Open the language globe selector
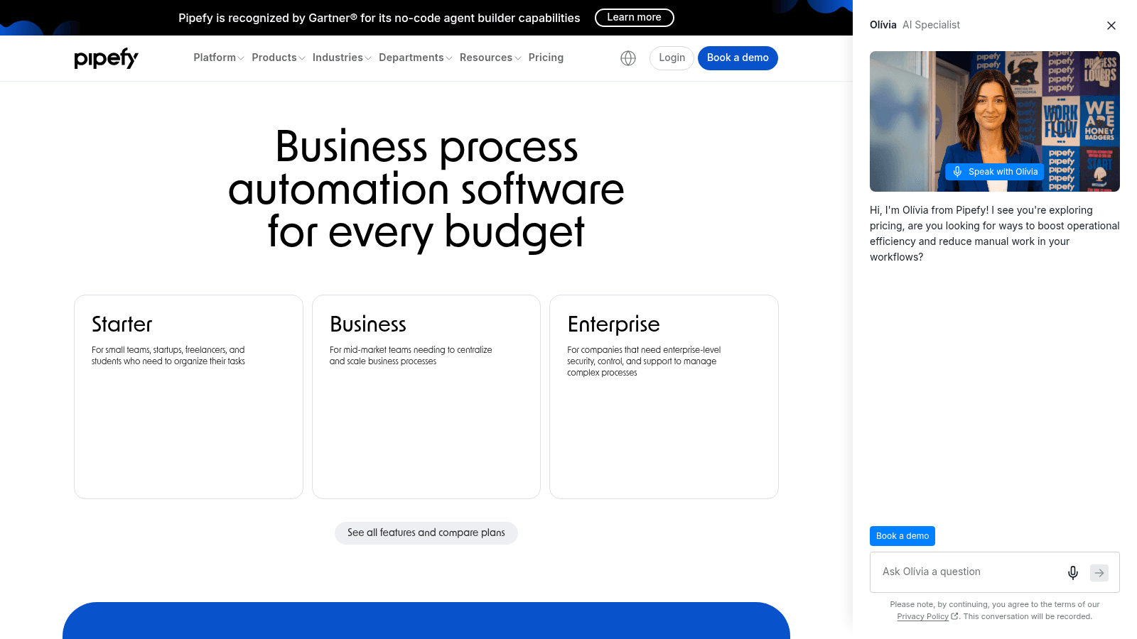Viewport: 1137px width, 639px height. tap(628, 58)
